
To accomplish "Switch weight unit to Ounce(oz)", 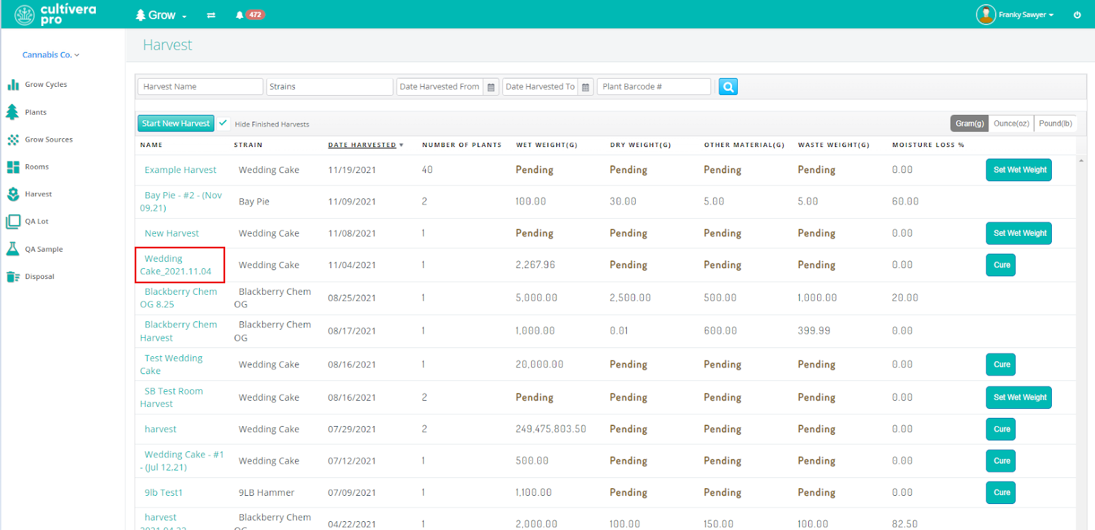I will coord(1012,123).
